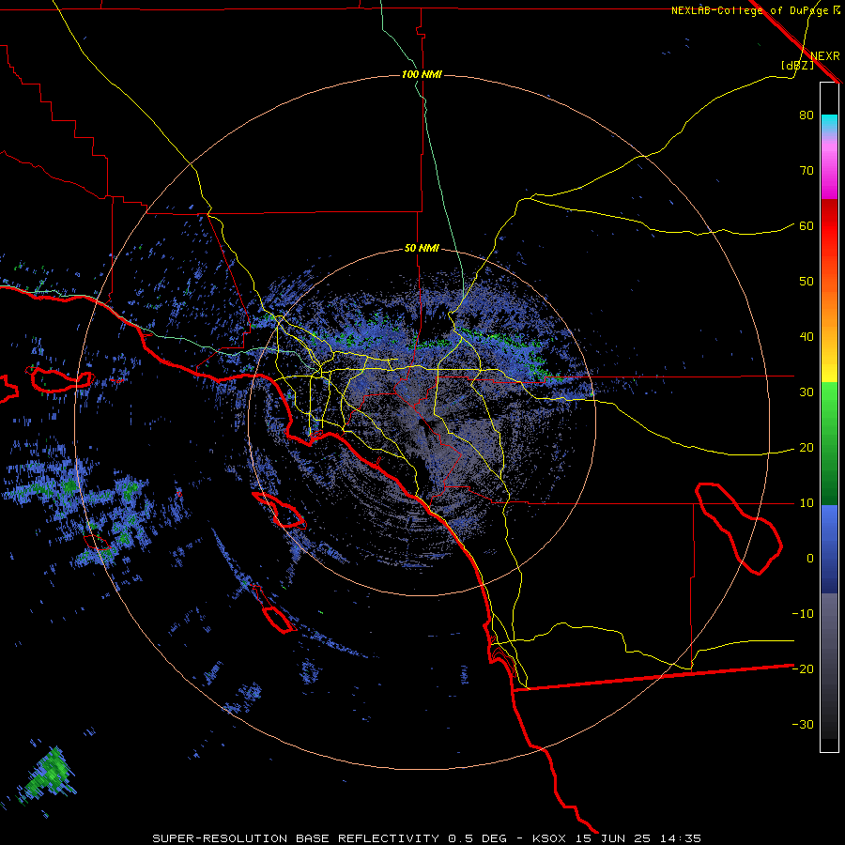
Task: Click the large red-outlined lake at right
Action: (738, 528)
